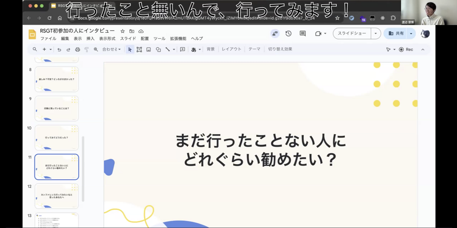Open the 表示形式 menu
This screenshot has width=457, height=228.
[x=107, y=39]
